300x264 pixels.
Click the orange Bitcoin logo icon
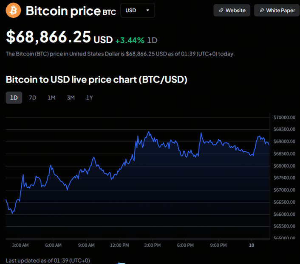pos(14,11)
